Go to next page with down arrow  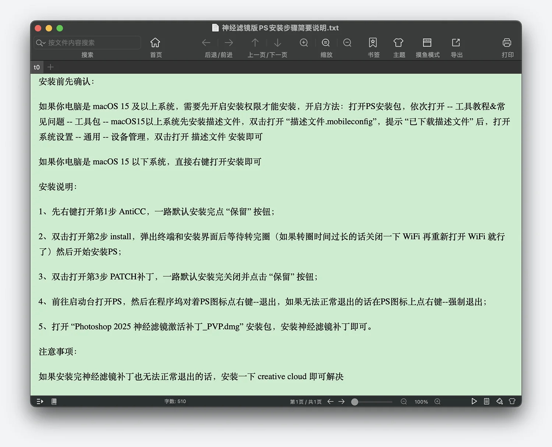point(277,43)
